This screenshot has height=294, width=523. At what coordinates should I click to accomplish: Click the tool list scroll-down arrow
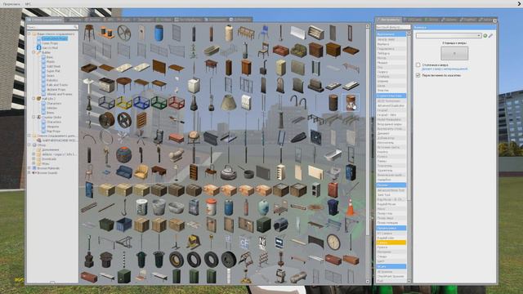point(409,281)
